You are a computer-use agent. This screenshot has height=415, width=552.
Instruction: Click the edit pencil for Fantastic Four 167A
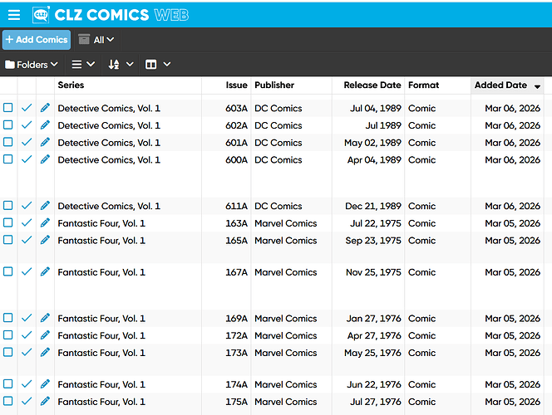tap(45, 271)
